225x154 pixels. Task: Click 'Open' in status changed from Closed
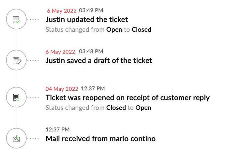coord(143,108)
